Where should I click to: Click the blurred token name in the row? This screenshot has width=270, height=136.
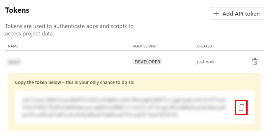click(x=14, y=62)
